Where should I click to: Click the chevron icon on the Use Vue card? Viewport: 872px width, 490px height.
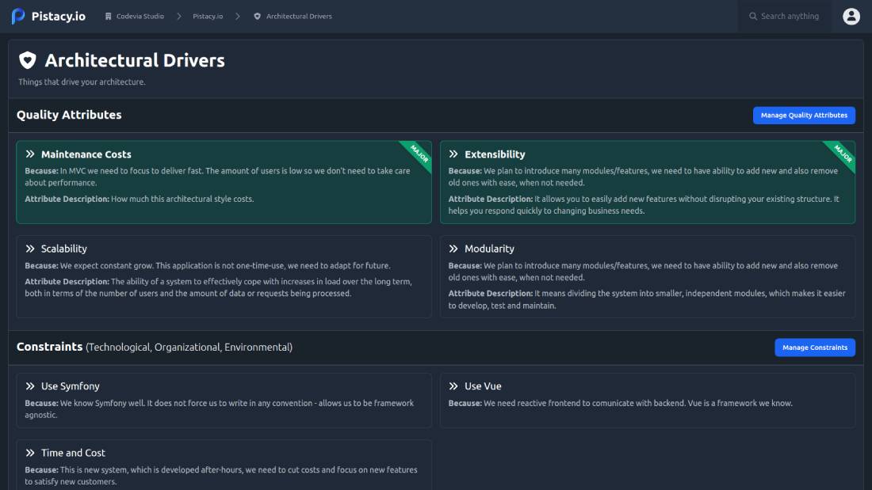[x=453, y=386]
